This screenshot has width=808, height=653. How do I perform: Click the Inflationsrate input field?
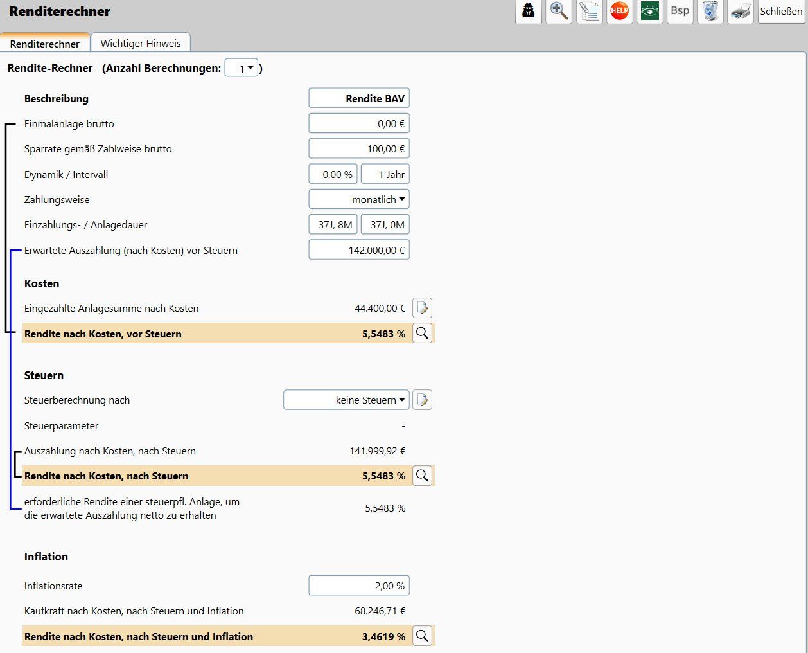pos(359,586)
